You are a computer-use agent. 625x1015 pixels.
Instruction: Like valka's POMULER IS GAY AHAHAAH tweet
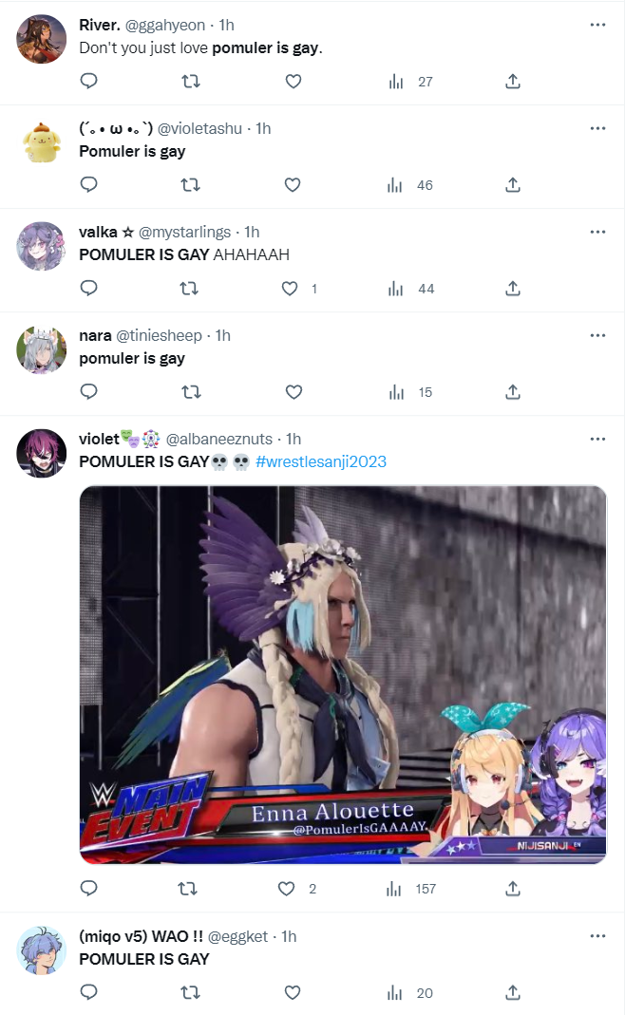click(290, 289)
